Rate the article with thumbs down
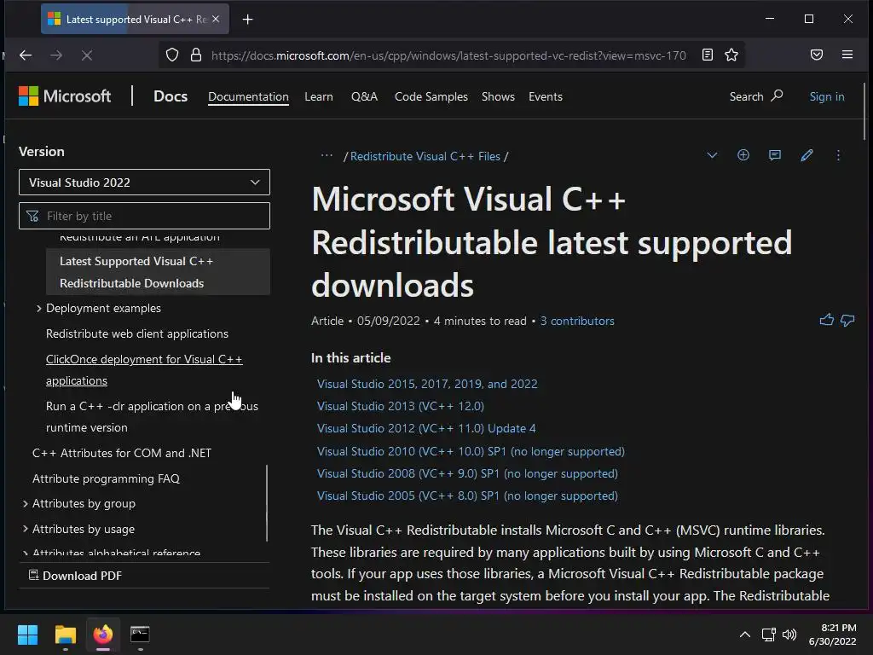 (847, 321)
